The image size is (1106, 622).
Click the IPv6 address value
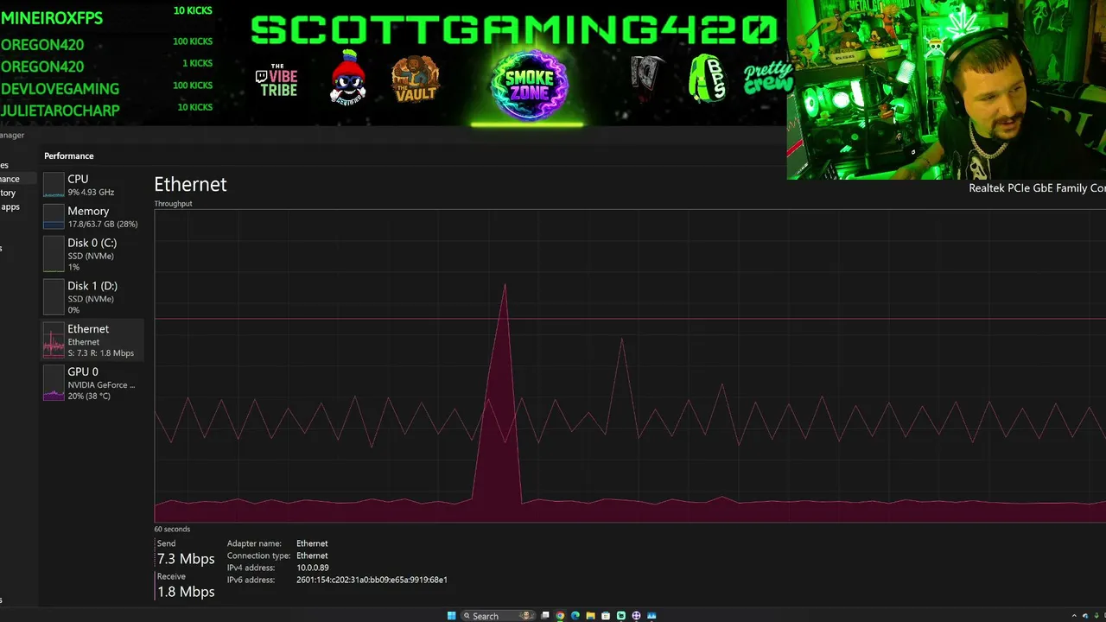coord(372,580)
